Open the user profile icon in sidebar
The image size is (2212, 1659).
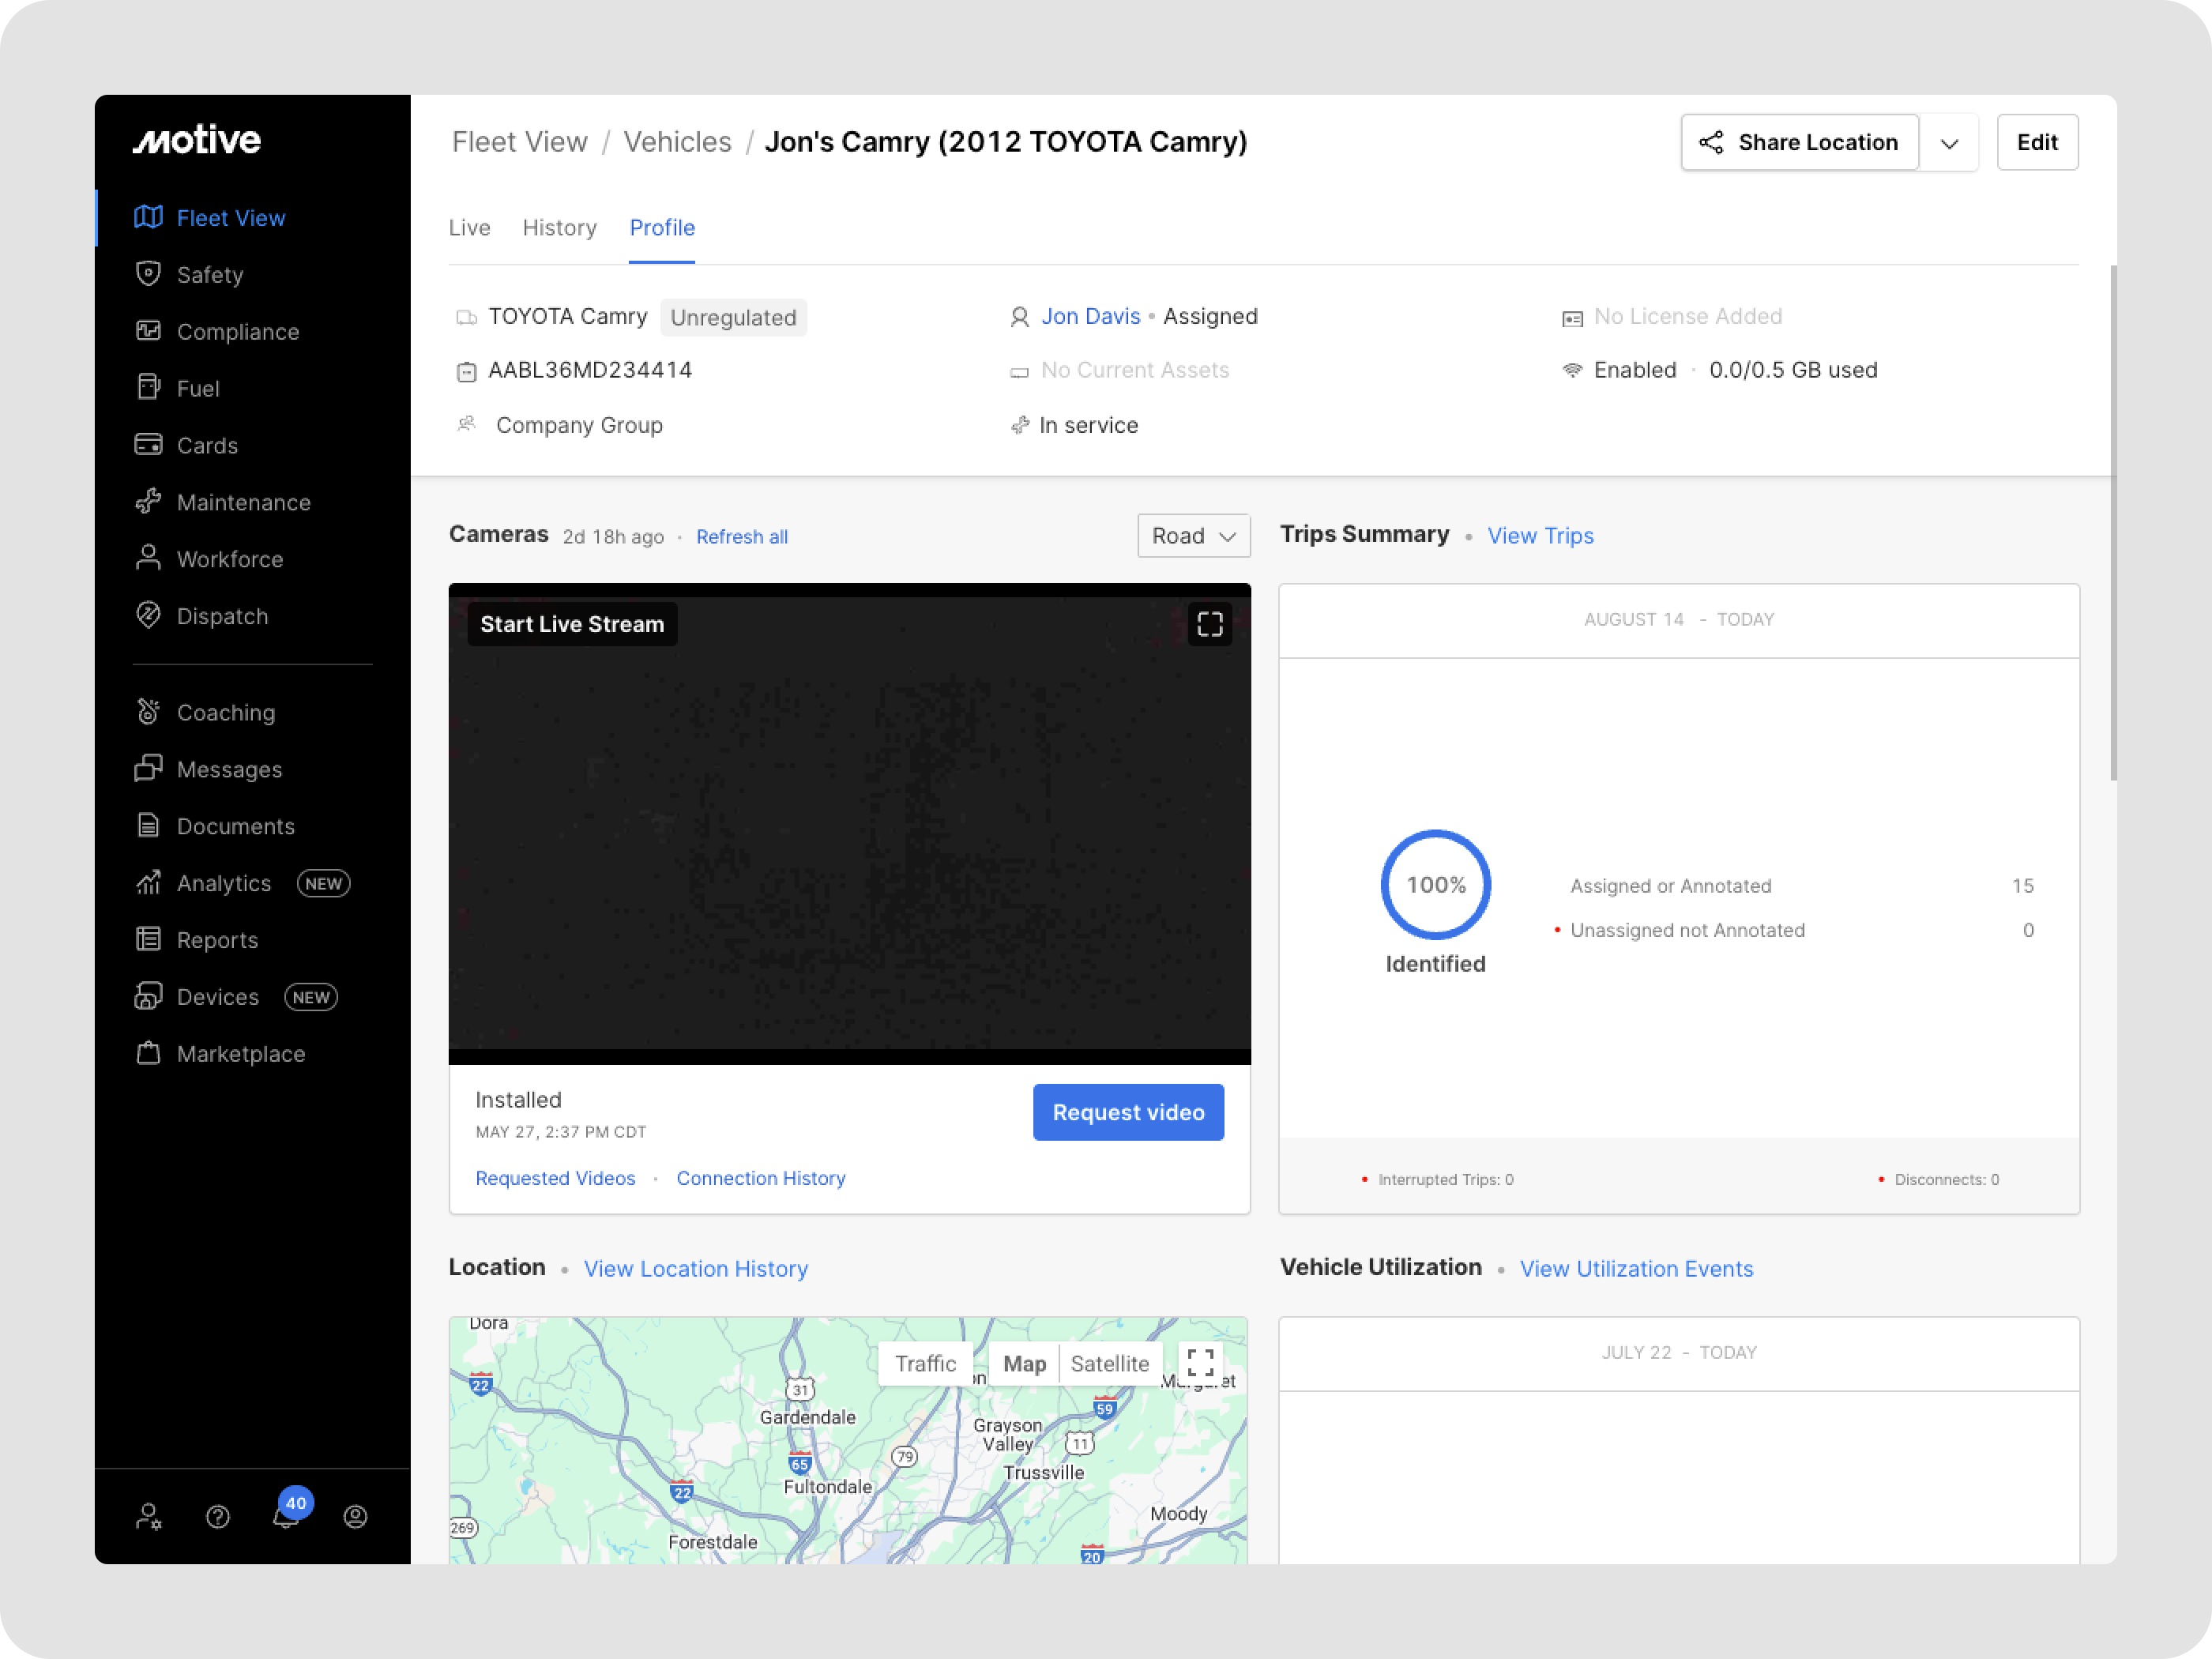pyautogui.click(x=355, y=1517)
